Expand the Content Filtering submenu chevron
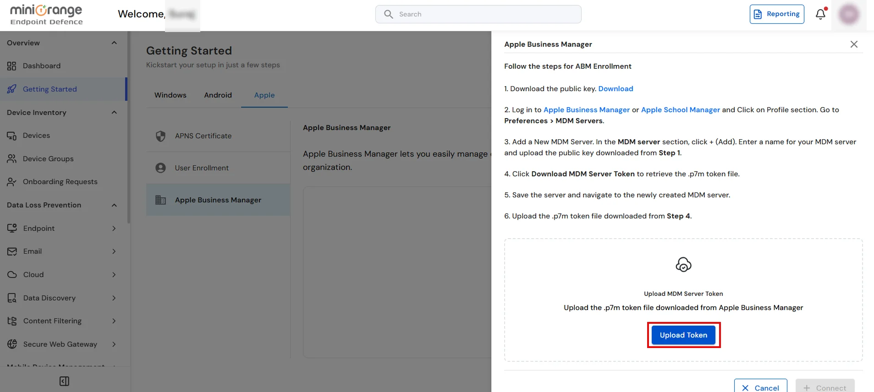 (x=114, y=321)
